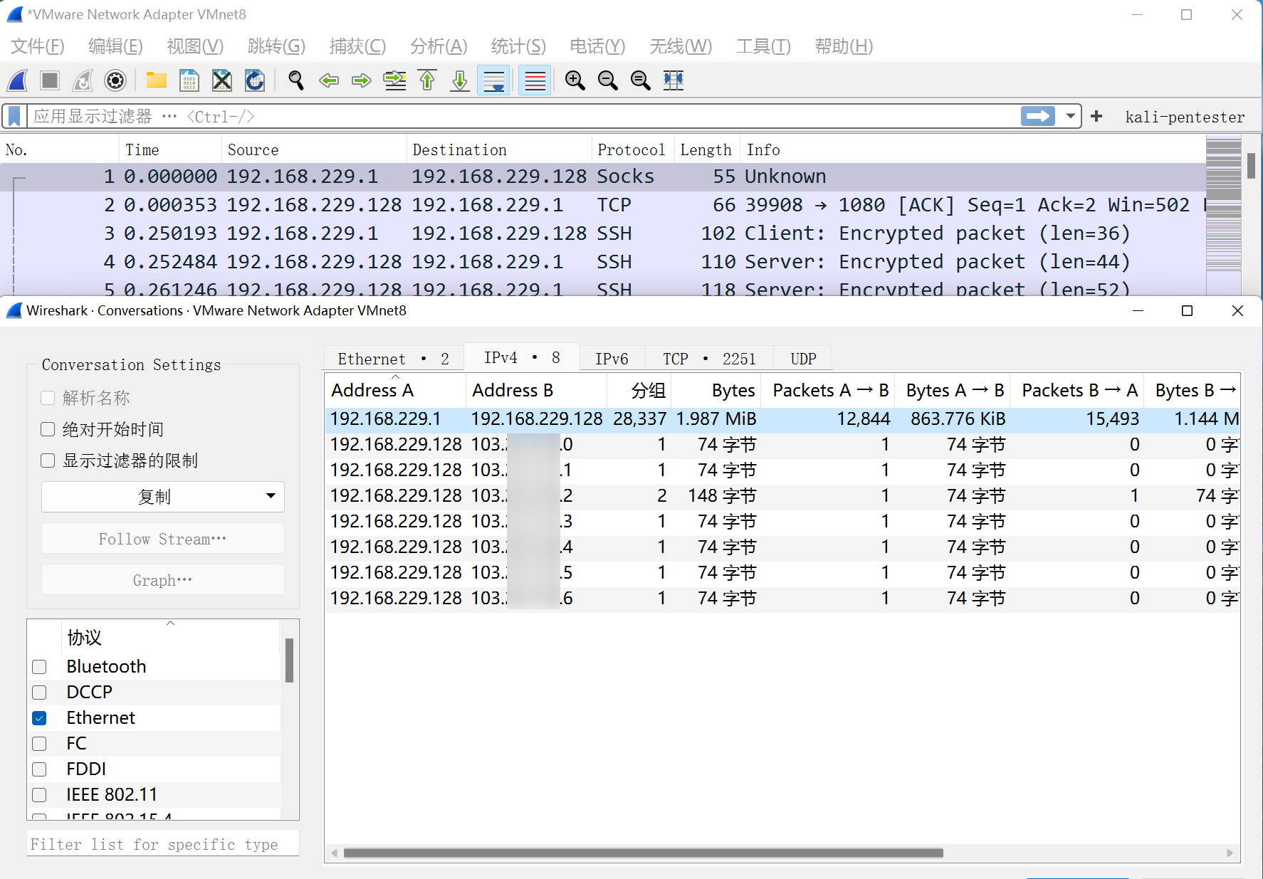Stop the running capture
Image resolution: width=1263 pixels, height=879 pixels.
[x=50, y=80]
